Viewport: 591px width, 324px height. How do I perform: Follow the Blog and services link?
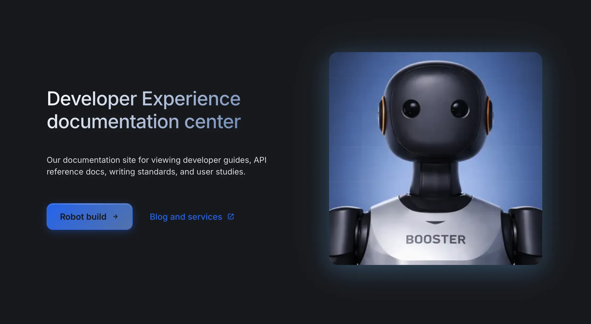[x=192, y=217]
